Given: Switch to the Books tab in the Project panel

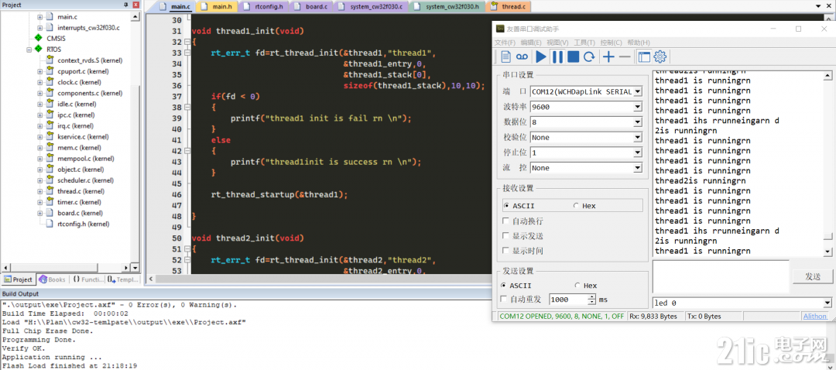Looking at the screenshot, I should 53,279.
